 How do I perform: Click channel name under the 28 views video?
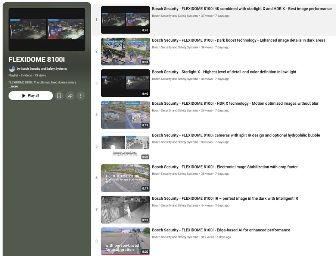(x=175, y=174)
